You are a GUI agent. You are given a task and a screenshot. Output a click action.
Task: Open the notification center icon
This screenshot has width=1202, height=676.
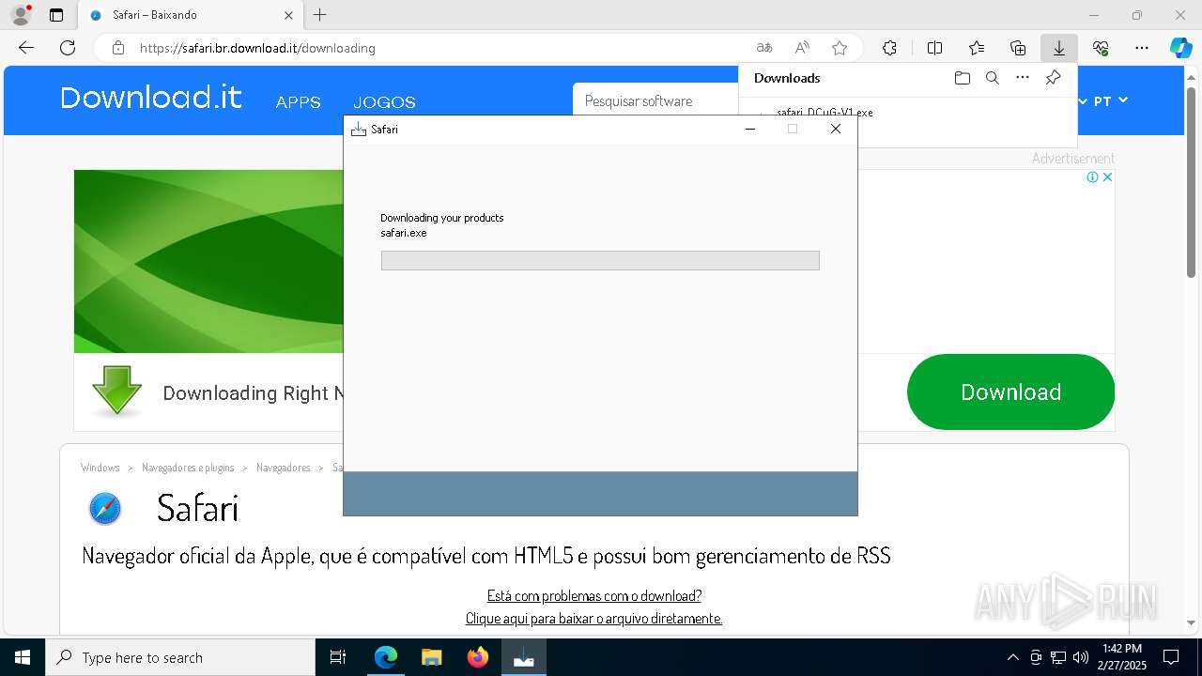click(x=1171, y=657)
